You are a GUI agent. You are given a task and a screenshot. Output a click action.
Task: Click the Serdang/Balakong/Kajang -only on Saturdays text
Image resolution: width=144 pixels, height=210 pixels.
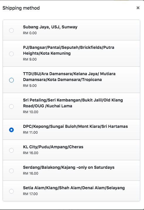(x=69, y=167)
